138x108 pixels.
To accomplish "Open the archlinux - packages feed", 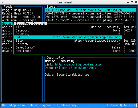I will coord(22,20).
